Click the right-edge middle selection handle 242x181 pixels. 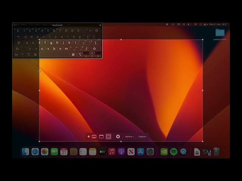tap(203, 90)
